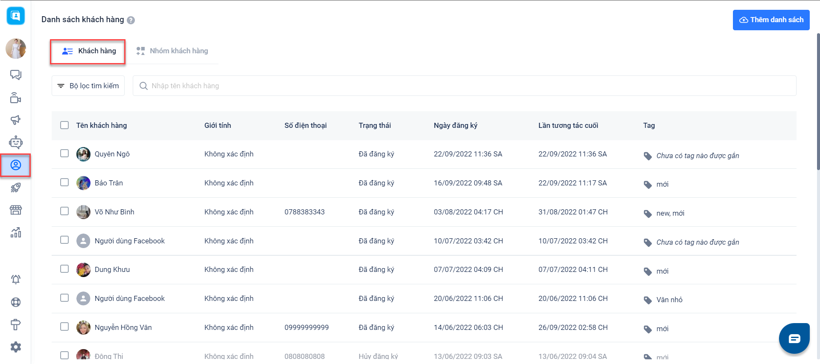Open tag editor for Quyên Ngô row
This screenshot has width=820, height=364.
point(648,156)
